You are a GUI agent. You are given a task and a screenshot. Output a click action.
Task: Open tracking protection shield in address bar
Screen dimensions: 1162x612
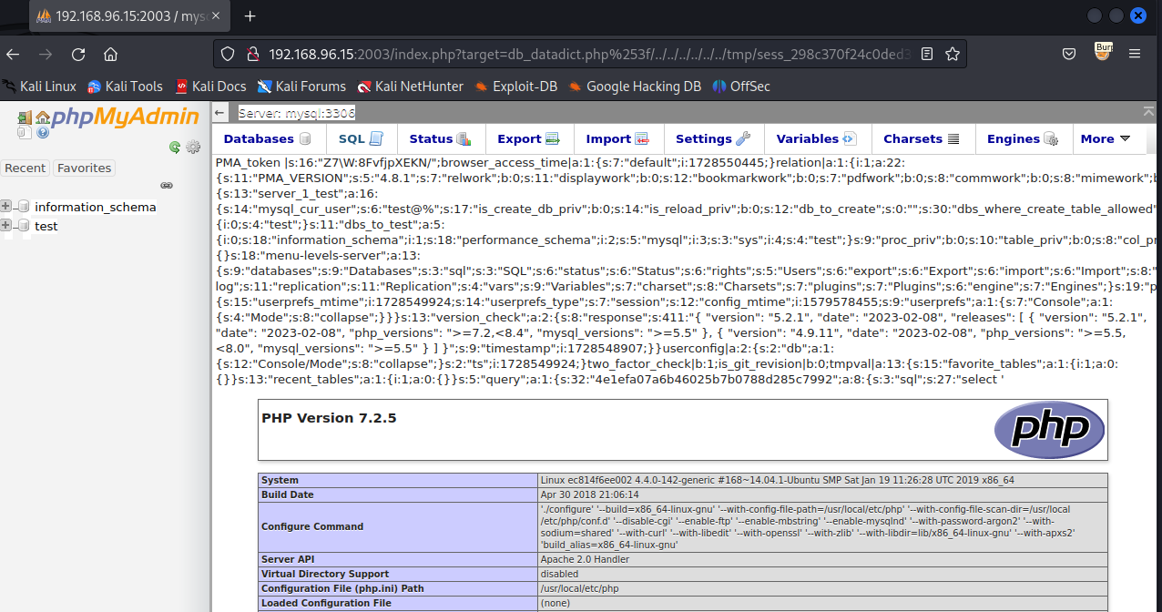[229, 54]
